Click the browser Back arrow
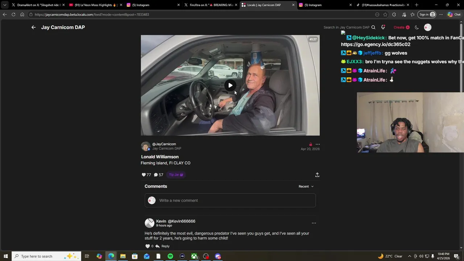The width and height of the screenshot is (464, 261). (4, 14)
